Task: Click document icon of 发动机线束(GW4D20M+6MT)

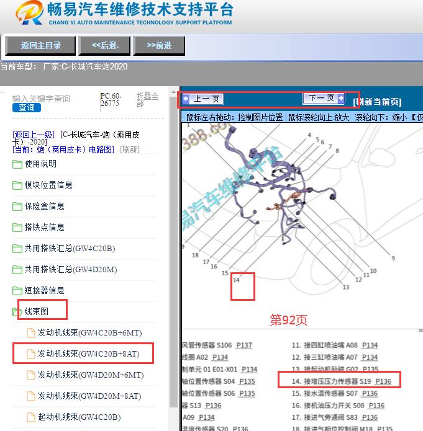Action: point(31,375)
